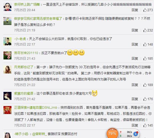Like 紫藤方的蜜语's comment with 176 likes
Viewport: 154px width, 138px height.
[x=145, y=99]
